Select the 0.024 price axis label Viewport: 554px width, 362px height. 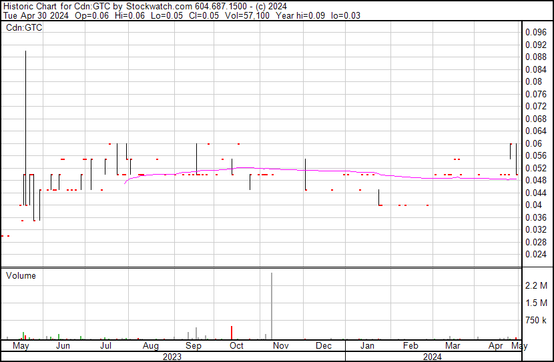coord(535,255)
